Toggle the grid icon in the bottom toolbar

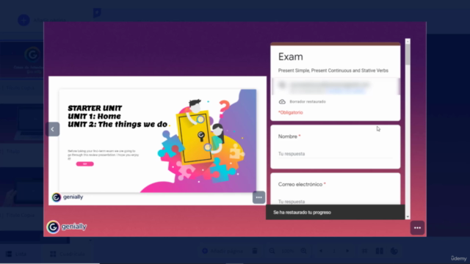(365, 251)
